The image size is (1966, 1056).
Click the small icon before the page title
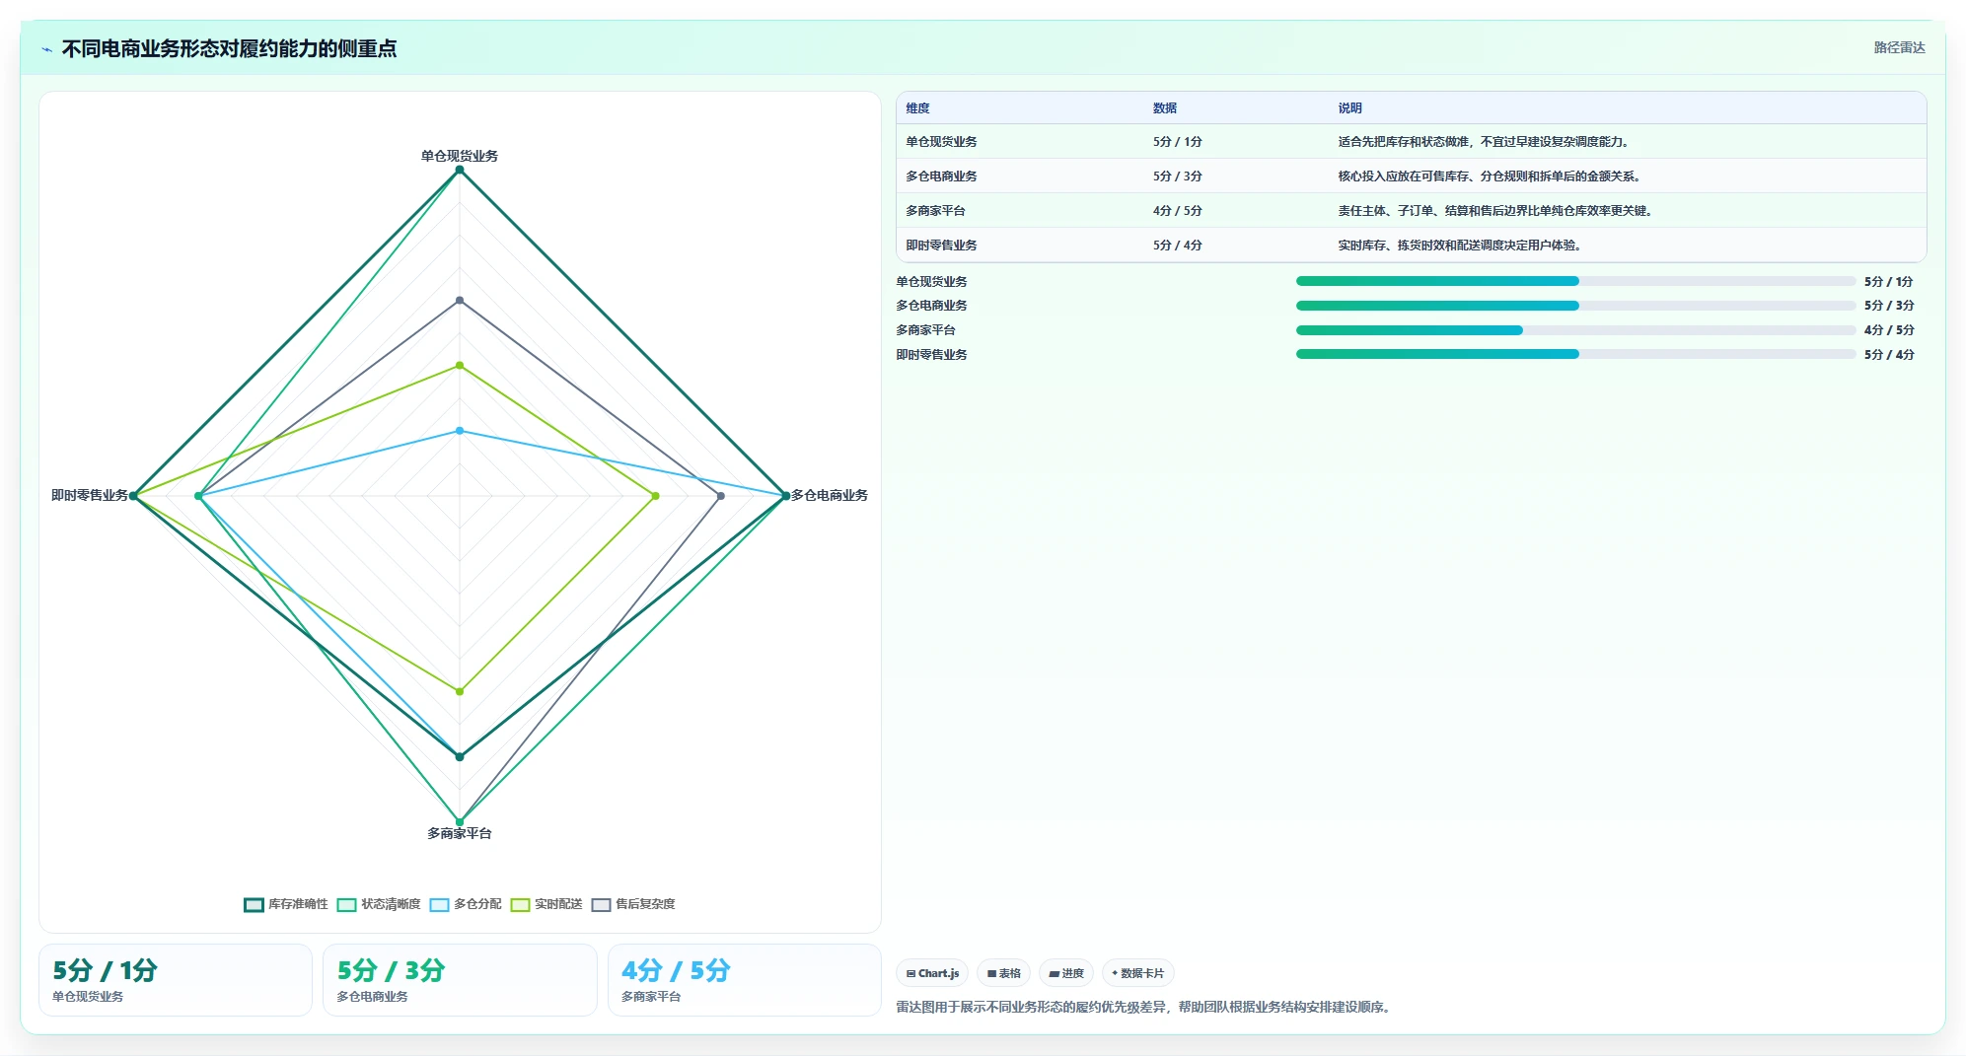[46, 49]
